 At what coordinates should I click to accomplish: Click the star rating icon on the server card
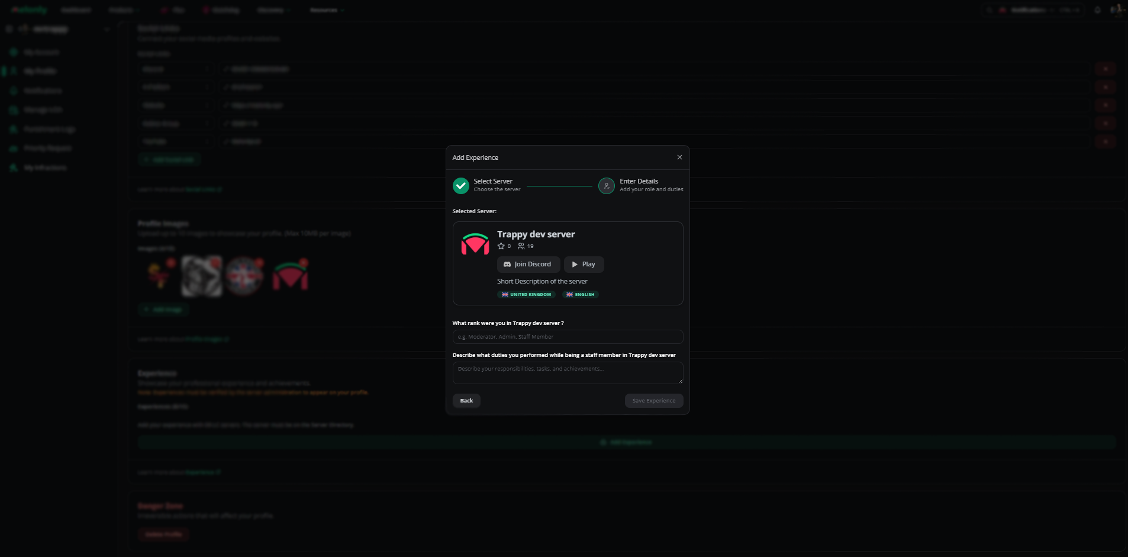pos(501,246)
